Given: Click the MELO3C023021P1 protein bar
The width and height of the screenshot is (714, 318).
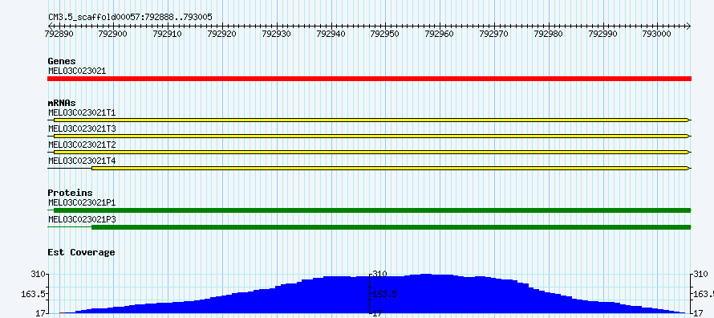Looking at the screenshot, I should (369, 210).
